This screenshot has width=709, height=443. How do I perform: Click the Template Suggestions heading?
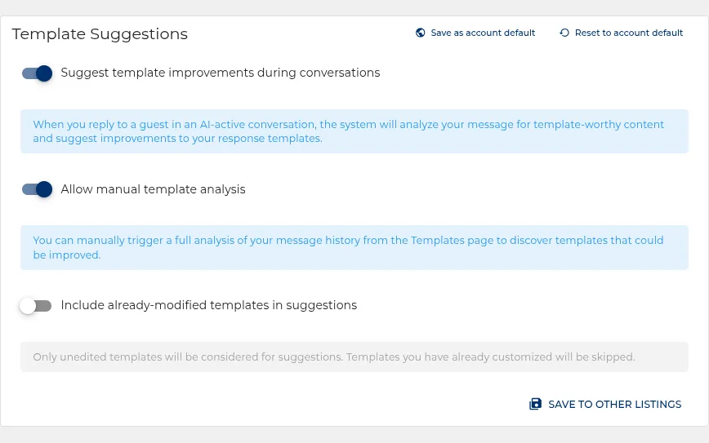click(x=100, y=34)
